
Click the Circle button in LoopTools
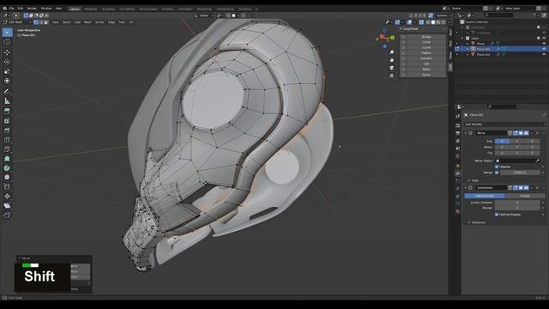click(x=425, y=42)
